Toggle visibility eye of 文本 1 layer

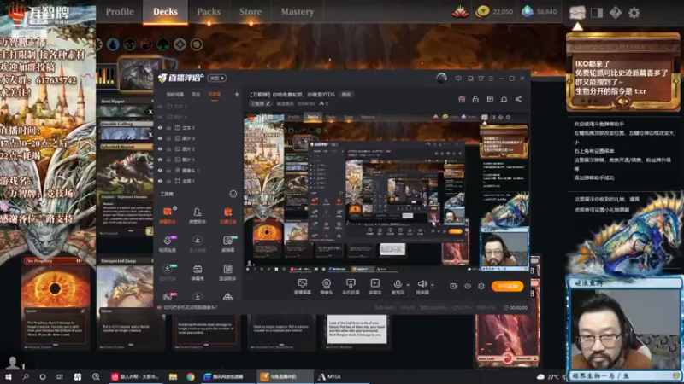[160, 127]
